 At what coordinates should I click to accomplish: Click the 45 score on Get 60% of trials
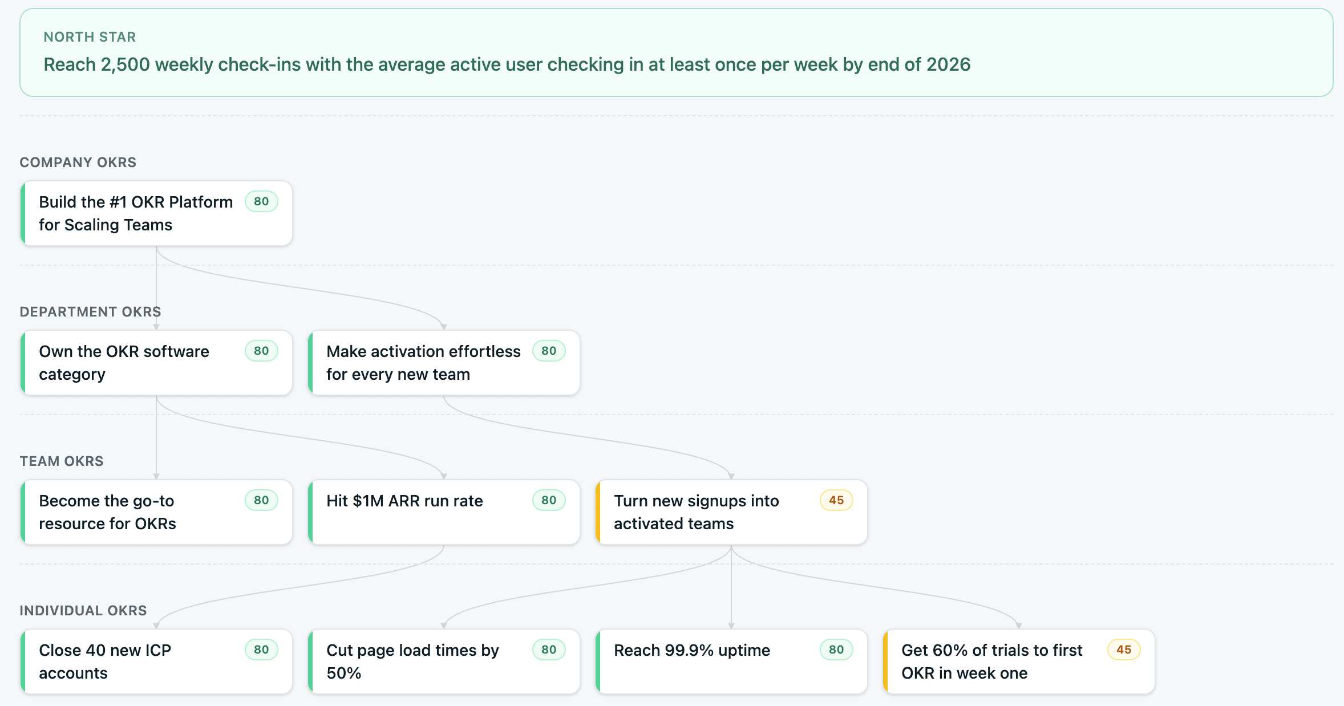coord(1124,650)
